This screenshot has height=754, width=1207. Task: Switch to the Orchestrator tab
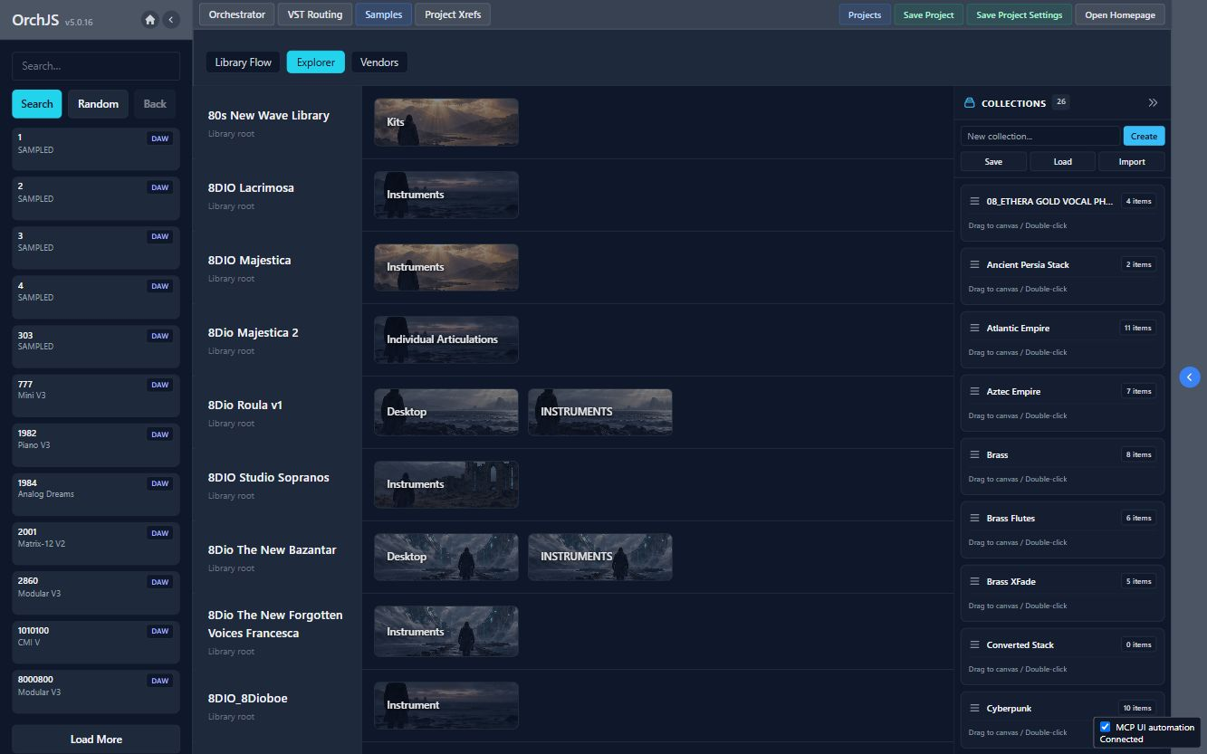237,14
